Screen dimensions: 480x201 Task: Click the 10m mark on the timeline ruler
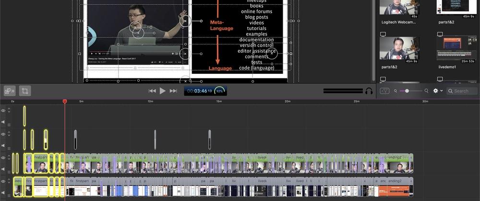pyautogui.click(x=150, y=101)
